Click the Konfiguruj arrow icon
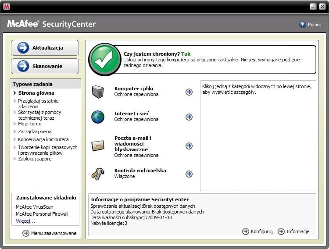The height and width of the screenshot is (249, 329). 246,231
